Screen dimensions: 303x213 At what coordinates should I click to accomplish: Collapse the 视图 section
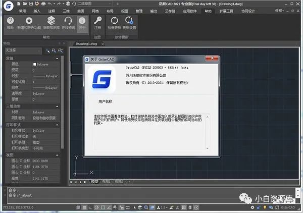point(57,155)
